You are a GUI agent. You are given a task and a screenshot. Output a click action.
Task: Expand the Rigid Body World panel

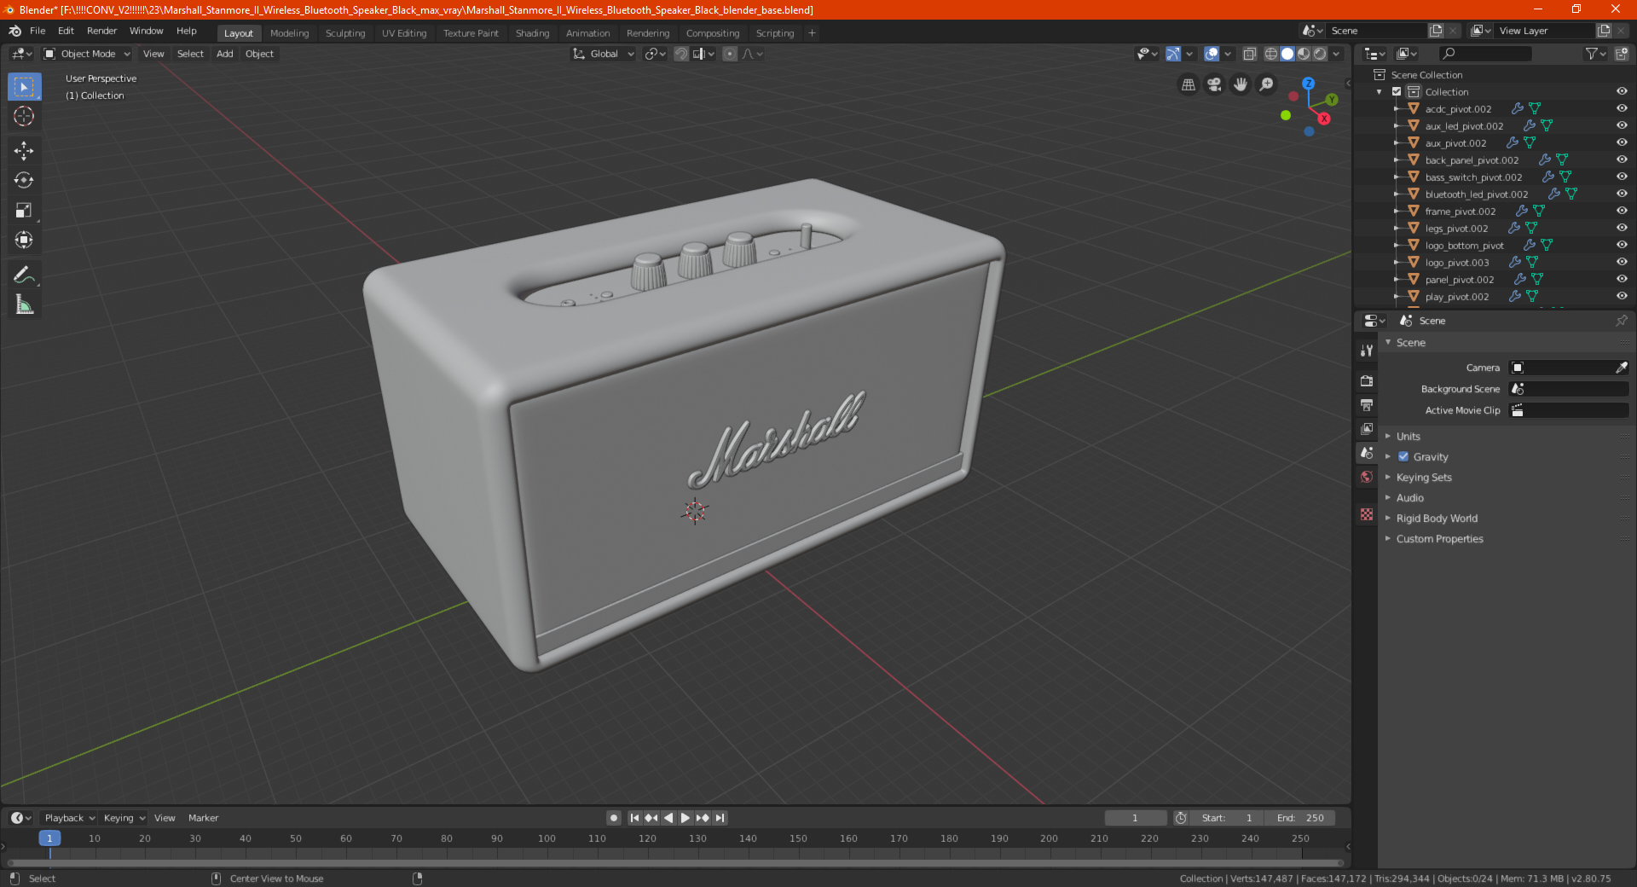pos(1437,519)
